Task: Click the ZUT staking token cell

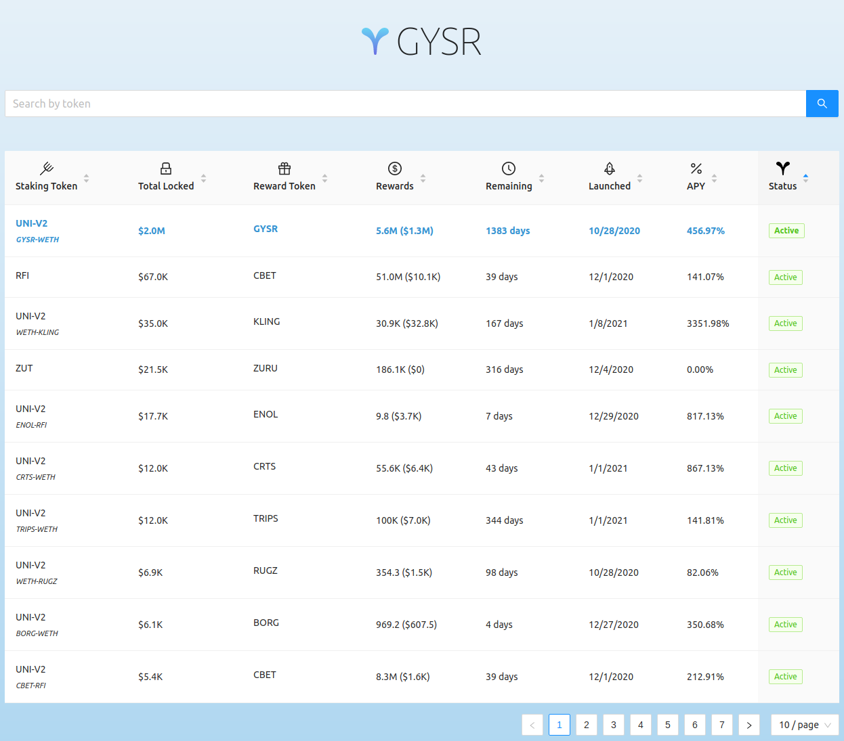Action: coord(24,368)
